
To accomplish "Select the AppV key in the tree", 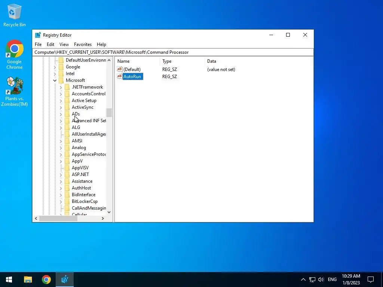I will [x=77, y=161].
